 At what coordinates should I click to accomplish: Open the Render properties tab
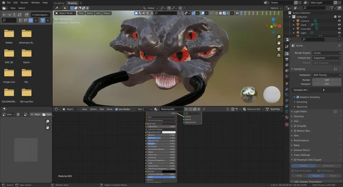pyautogui.click(x=287, y=53)
